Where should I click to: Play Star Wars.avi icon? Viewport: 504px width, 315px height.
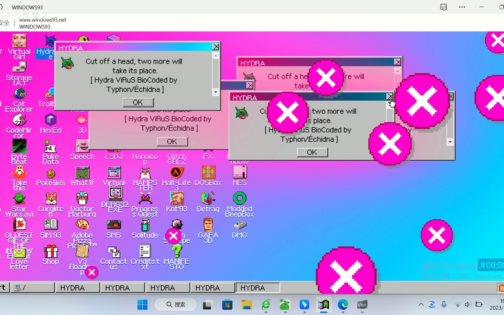click(19, 204)
